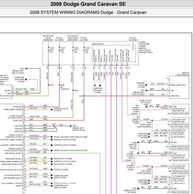
Task: Select 'RADIO CONTROL MUX RTN' pin label
Action: click(x=11, y=170)
